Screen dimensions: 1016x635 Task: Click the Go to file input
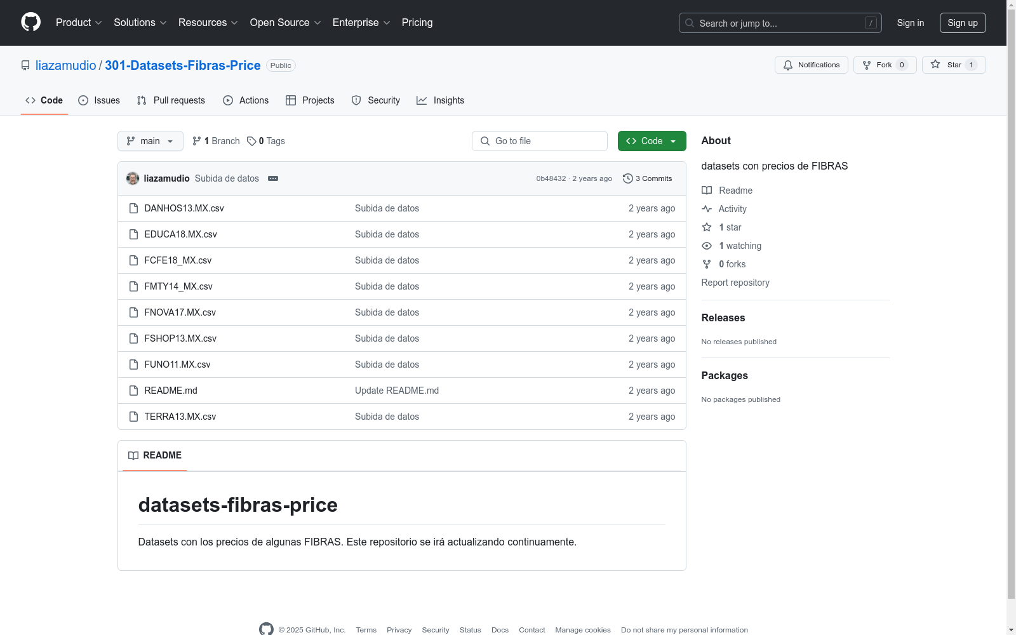coord(540,141)
